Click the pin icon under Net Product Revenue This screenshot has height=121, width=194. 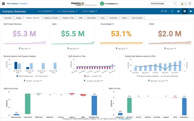click(x=19, y=48)
